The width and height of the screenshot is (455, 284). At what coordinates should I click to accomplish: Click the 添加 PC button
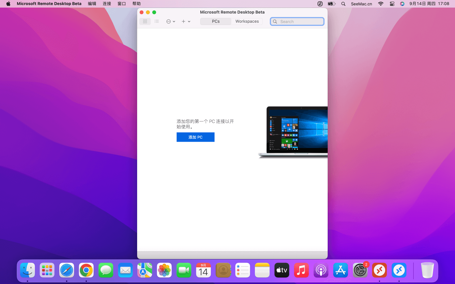click(x=196, y=137)
